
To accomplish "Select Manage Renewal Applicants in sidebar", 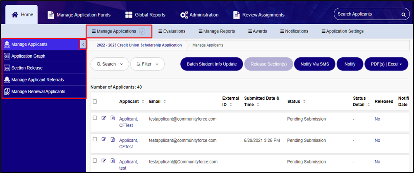I will [x=43, y=91].
